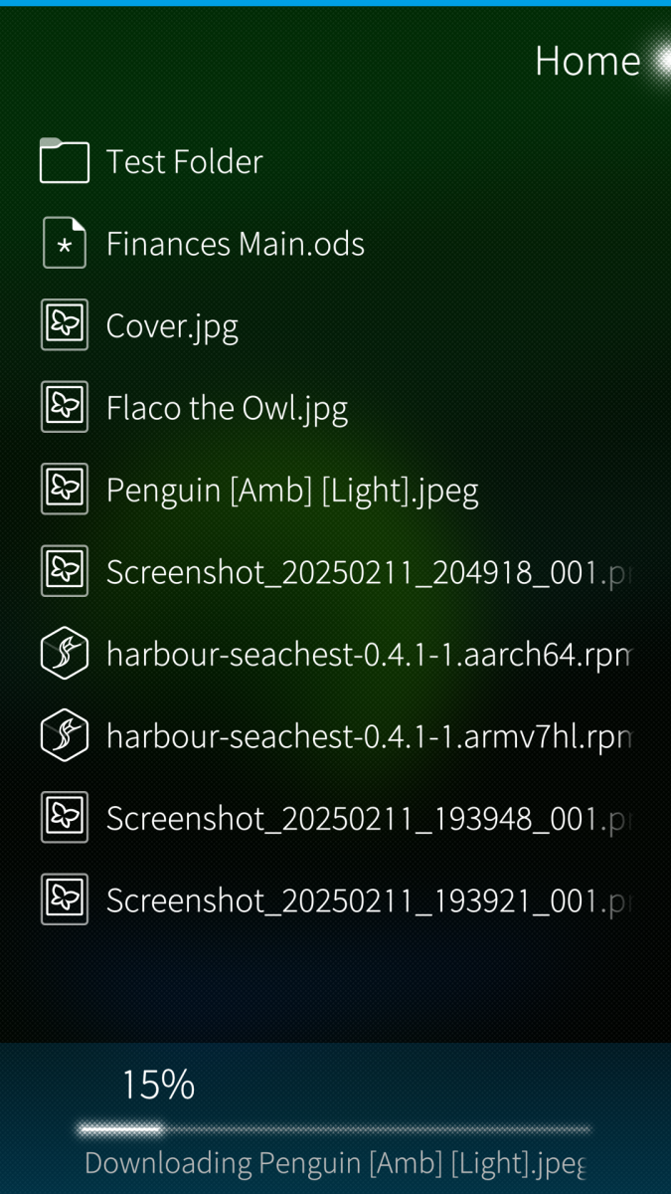Tap the Home page header title

tap(587, 61)
